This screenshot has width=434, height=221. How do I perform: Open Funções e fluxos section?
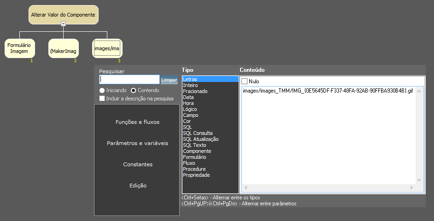[137, 122]
